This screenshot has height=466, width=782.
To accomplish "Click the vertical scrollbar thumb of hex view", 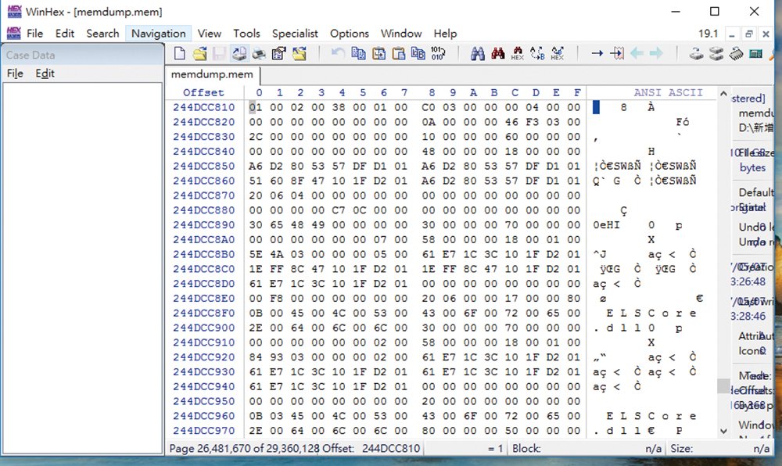I will (x=723, y=385).
